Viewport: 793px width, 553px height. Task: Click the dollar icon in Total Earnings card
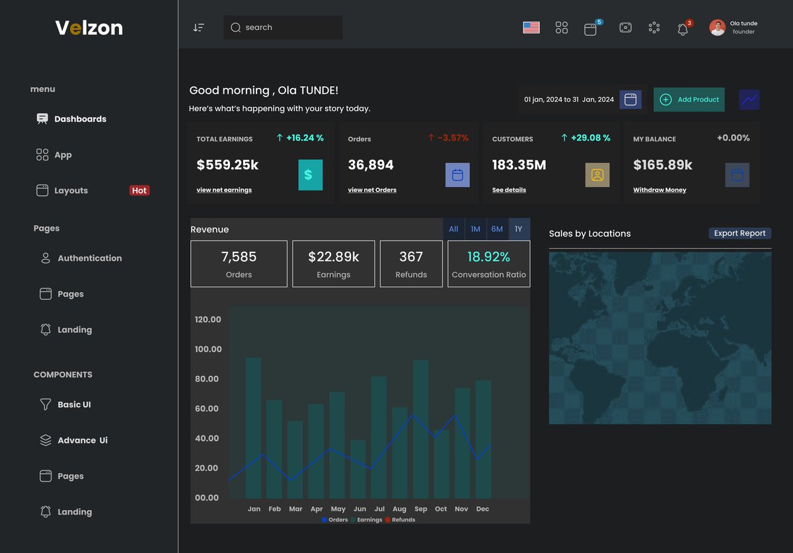click(311, 175)
